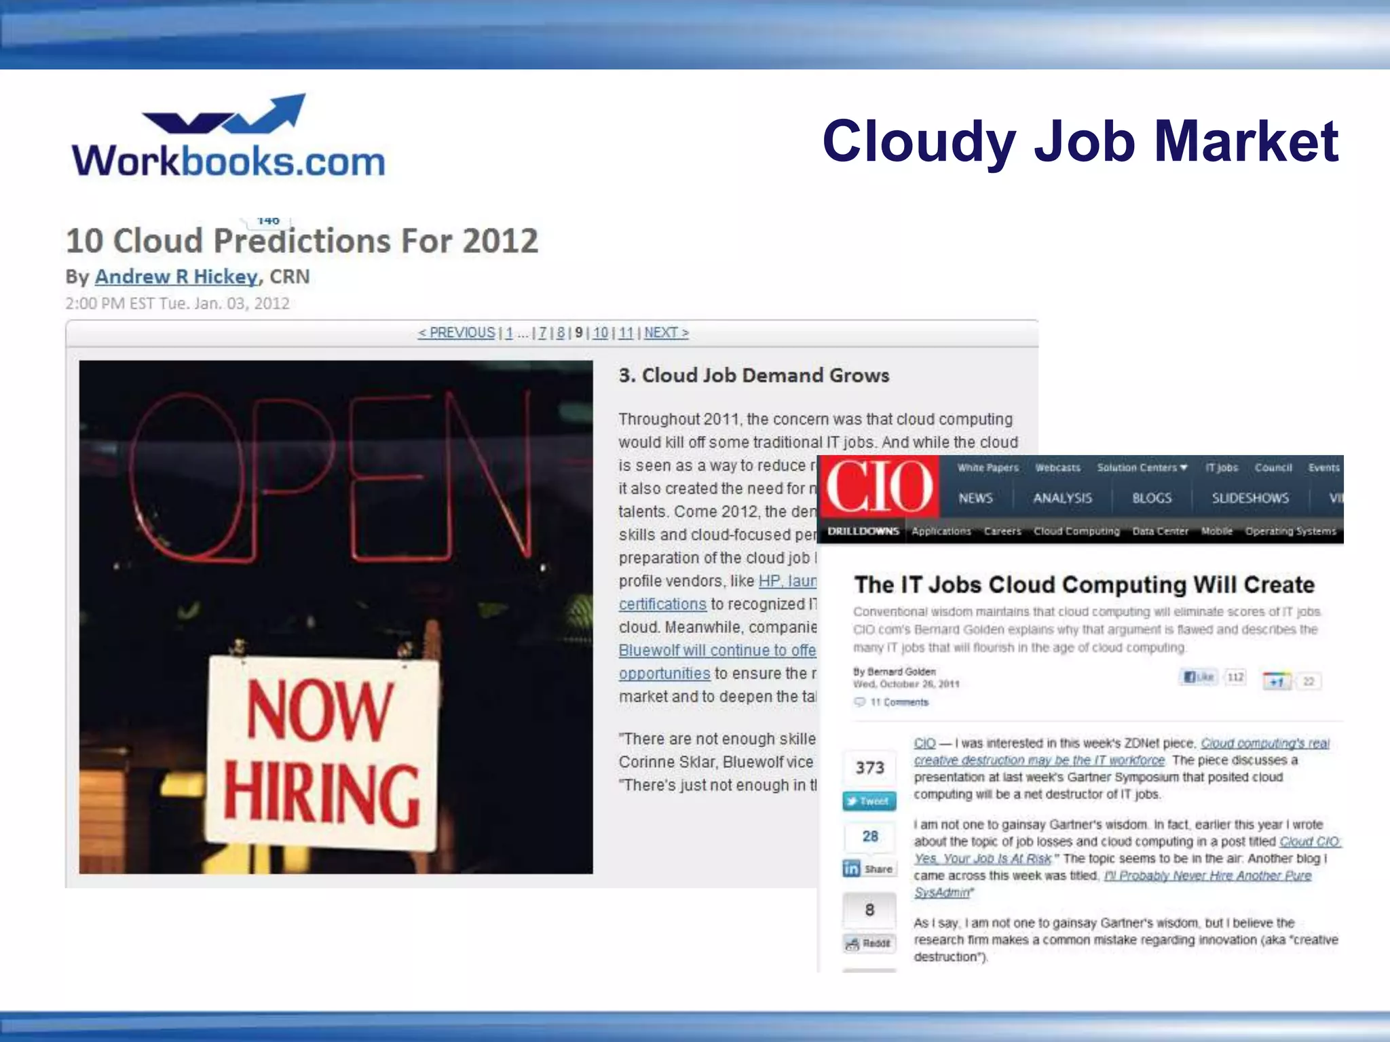The image size is (1390, 1042).
Task: Switch to the ANALYSIS tab
Action: click(1062, 498)
